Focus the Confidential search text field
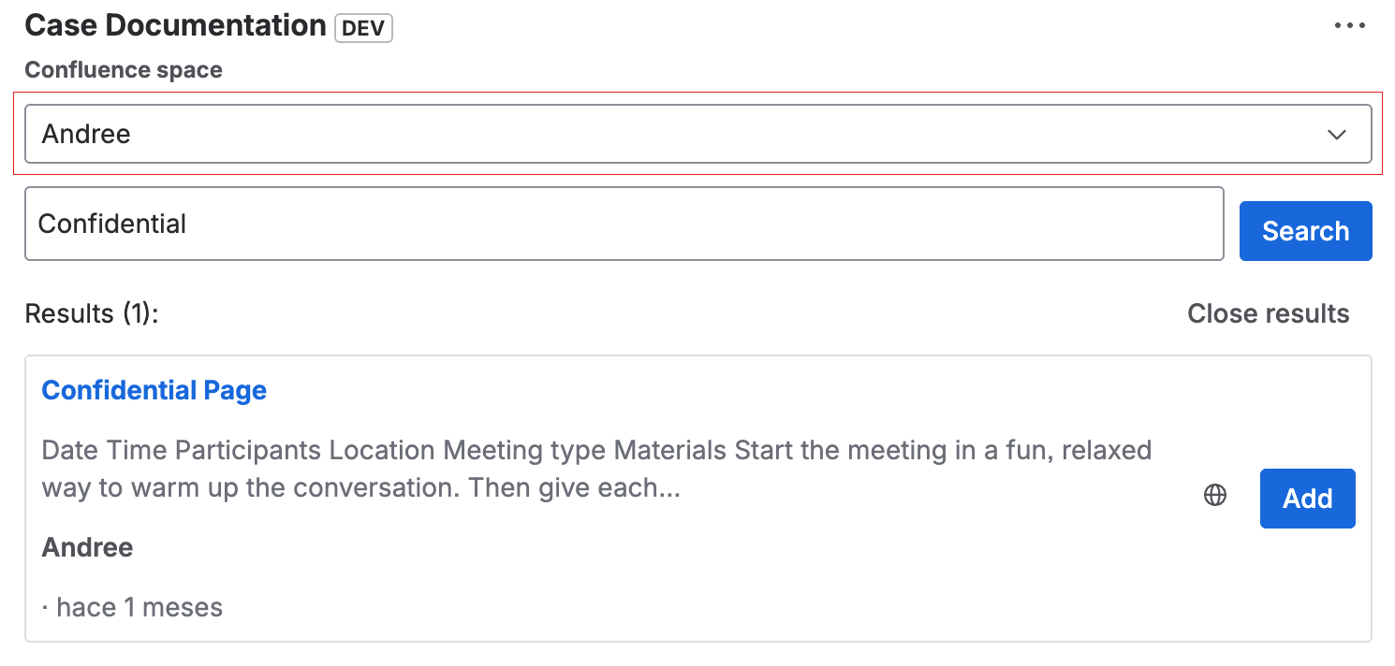Screen dimensions: 1395x666 pos(624,224)
